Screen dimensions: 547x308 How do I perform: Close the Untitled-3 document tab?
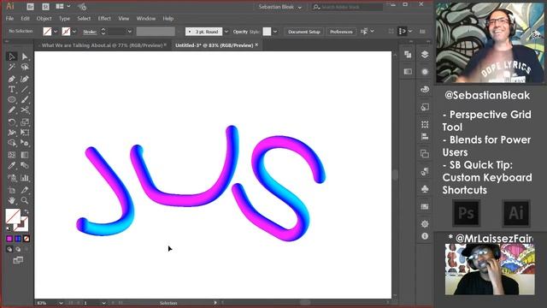(256, 44)
